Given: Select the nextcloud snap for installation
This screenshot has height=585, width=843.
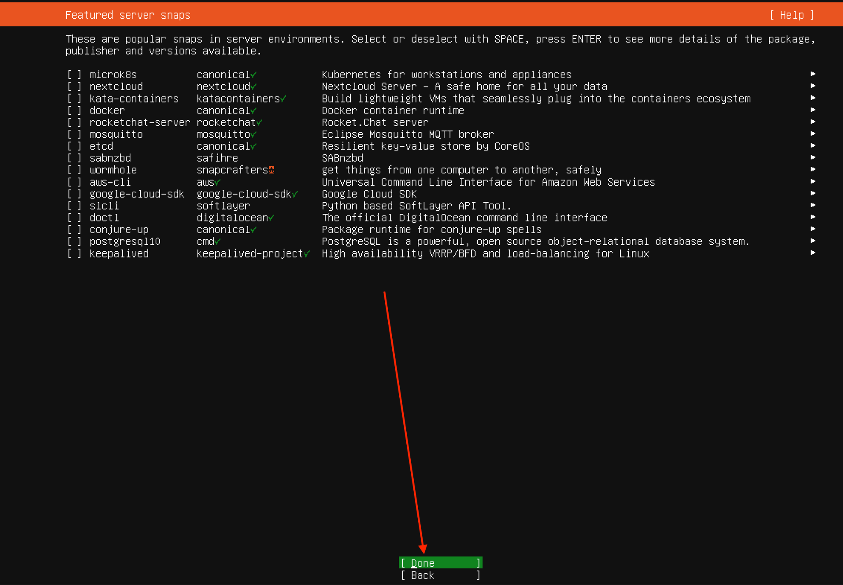Looking at the screenshot, I should pyautogui.click(x=73, y=87).
